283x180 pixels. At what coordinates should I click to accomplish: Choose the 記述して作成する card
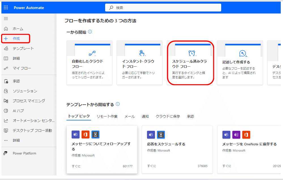[x=240, y=63]
